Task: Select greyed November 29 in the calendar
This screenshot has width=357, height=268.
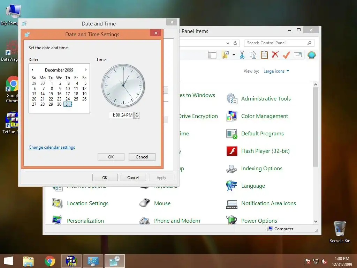Action: (x=34, y=83)
